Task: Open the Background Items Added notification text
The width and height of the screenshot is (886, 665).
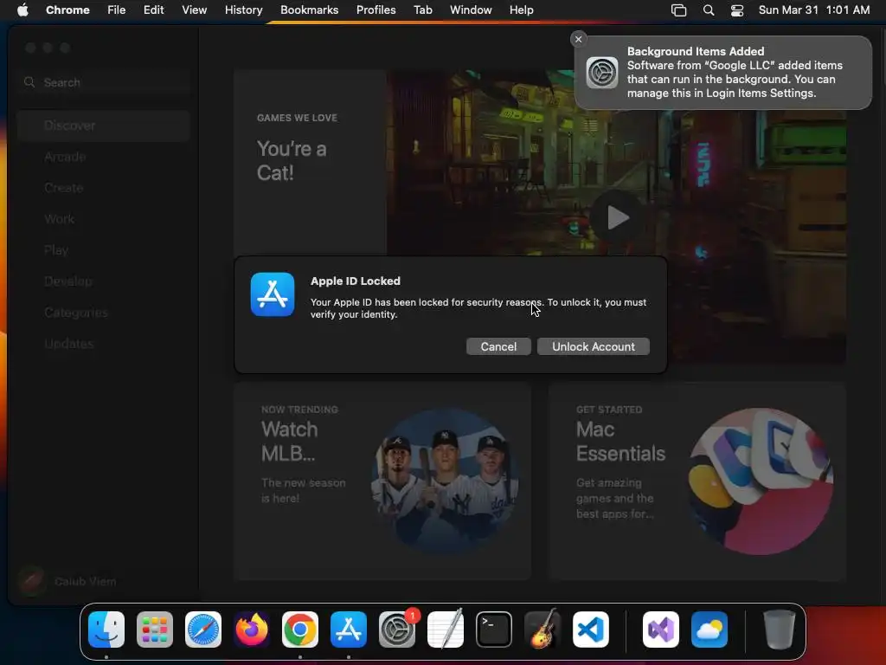Action: 735,73
